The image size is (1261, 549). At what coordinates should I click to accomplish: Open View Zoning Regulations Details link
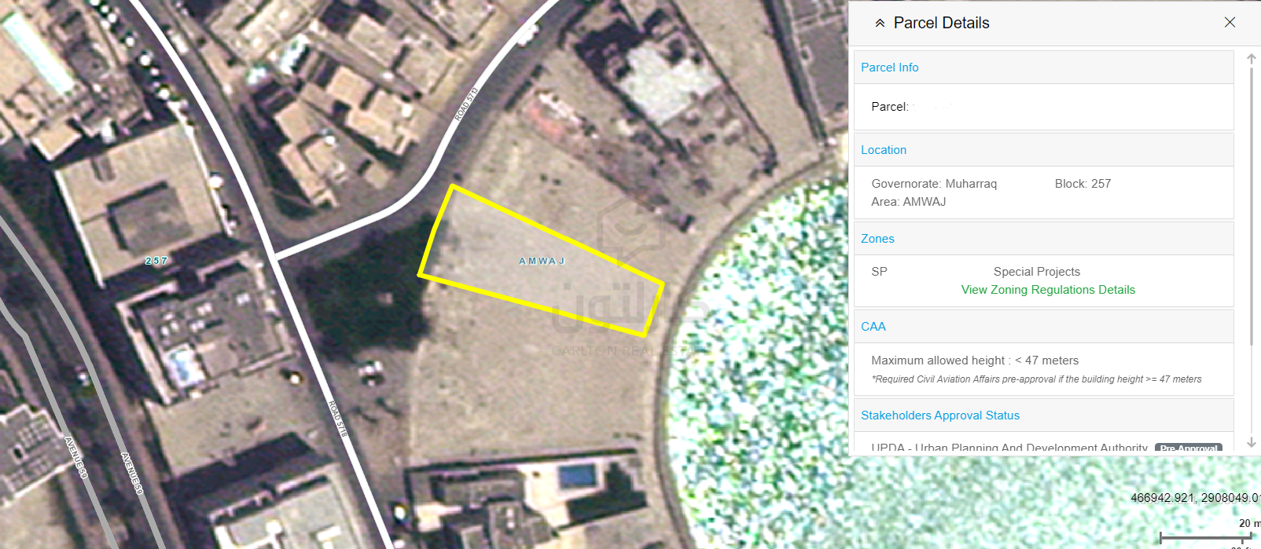click(x=1048, y=290)
